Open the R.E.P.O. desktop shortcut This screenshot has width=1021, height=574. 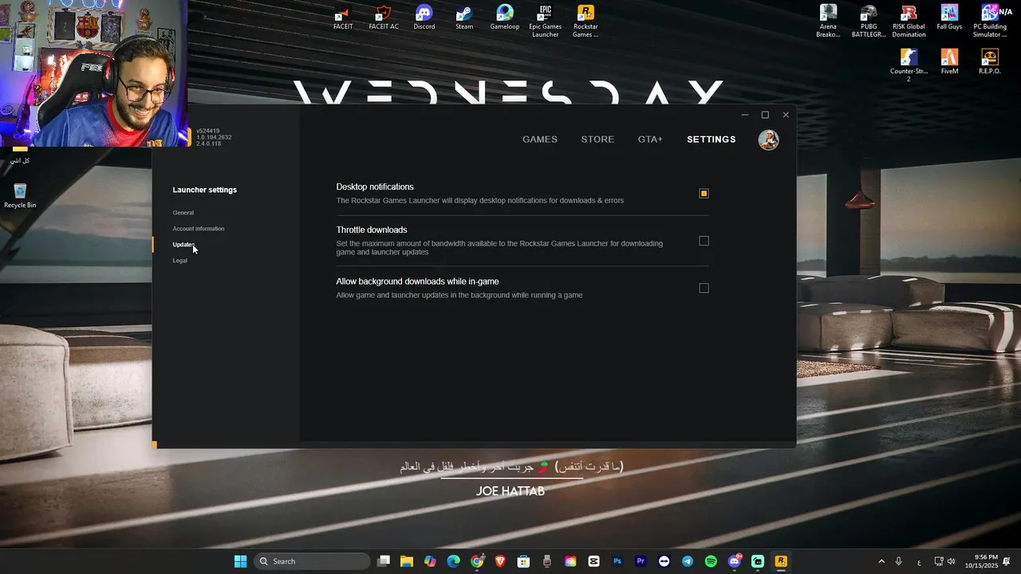click(990, 62)
